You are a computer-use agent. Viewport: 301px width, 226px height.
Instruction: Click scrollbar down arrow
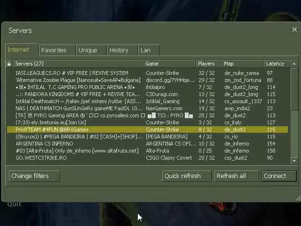[x=294, y=161]
